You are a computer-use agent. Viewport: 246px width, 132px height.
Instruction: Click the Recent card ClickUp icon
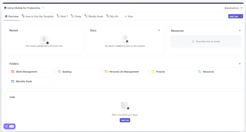(x=44, y=40)
